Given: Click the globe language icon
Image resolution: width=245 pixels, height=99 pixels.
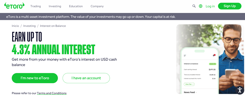Looking at the screenshot, I should click(x=201, y=6).
